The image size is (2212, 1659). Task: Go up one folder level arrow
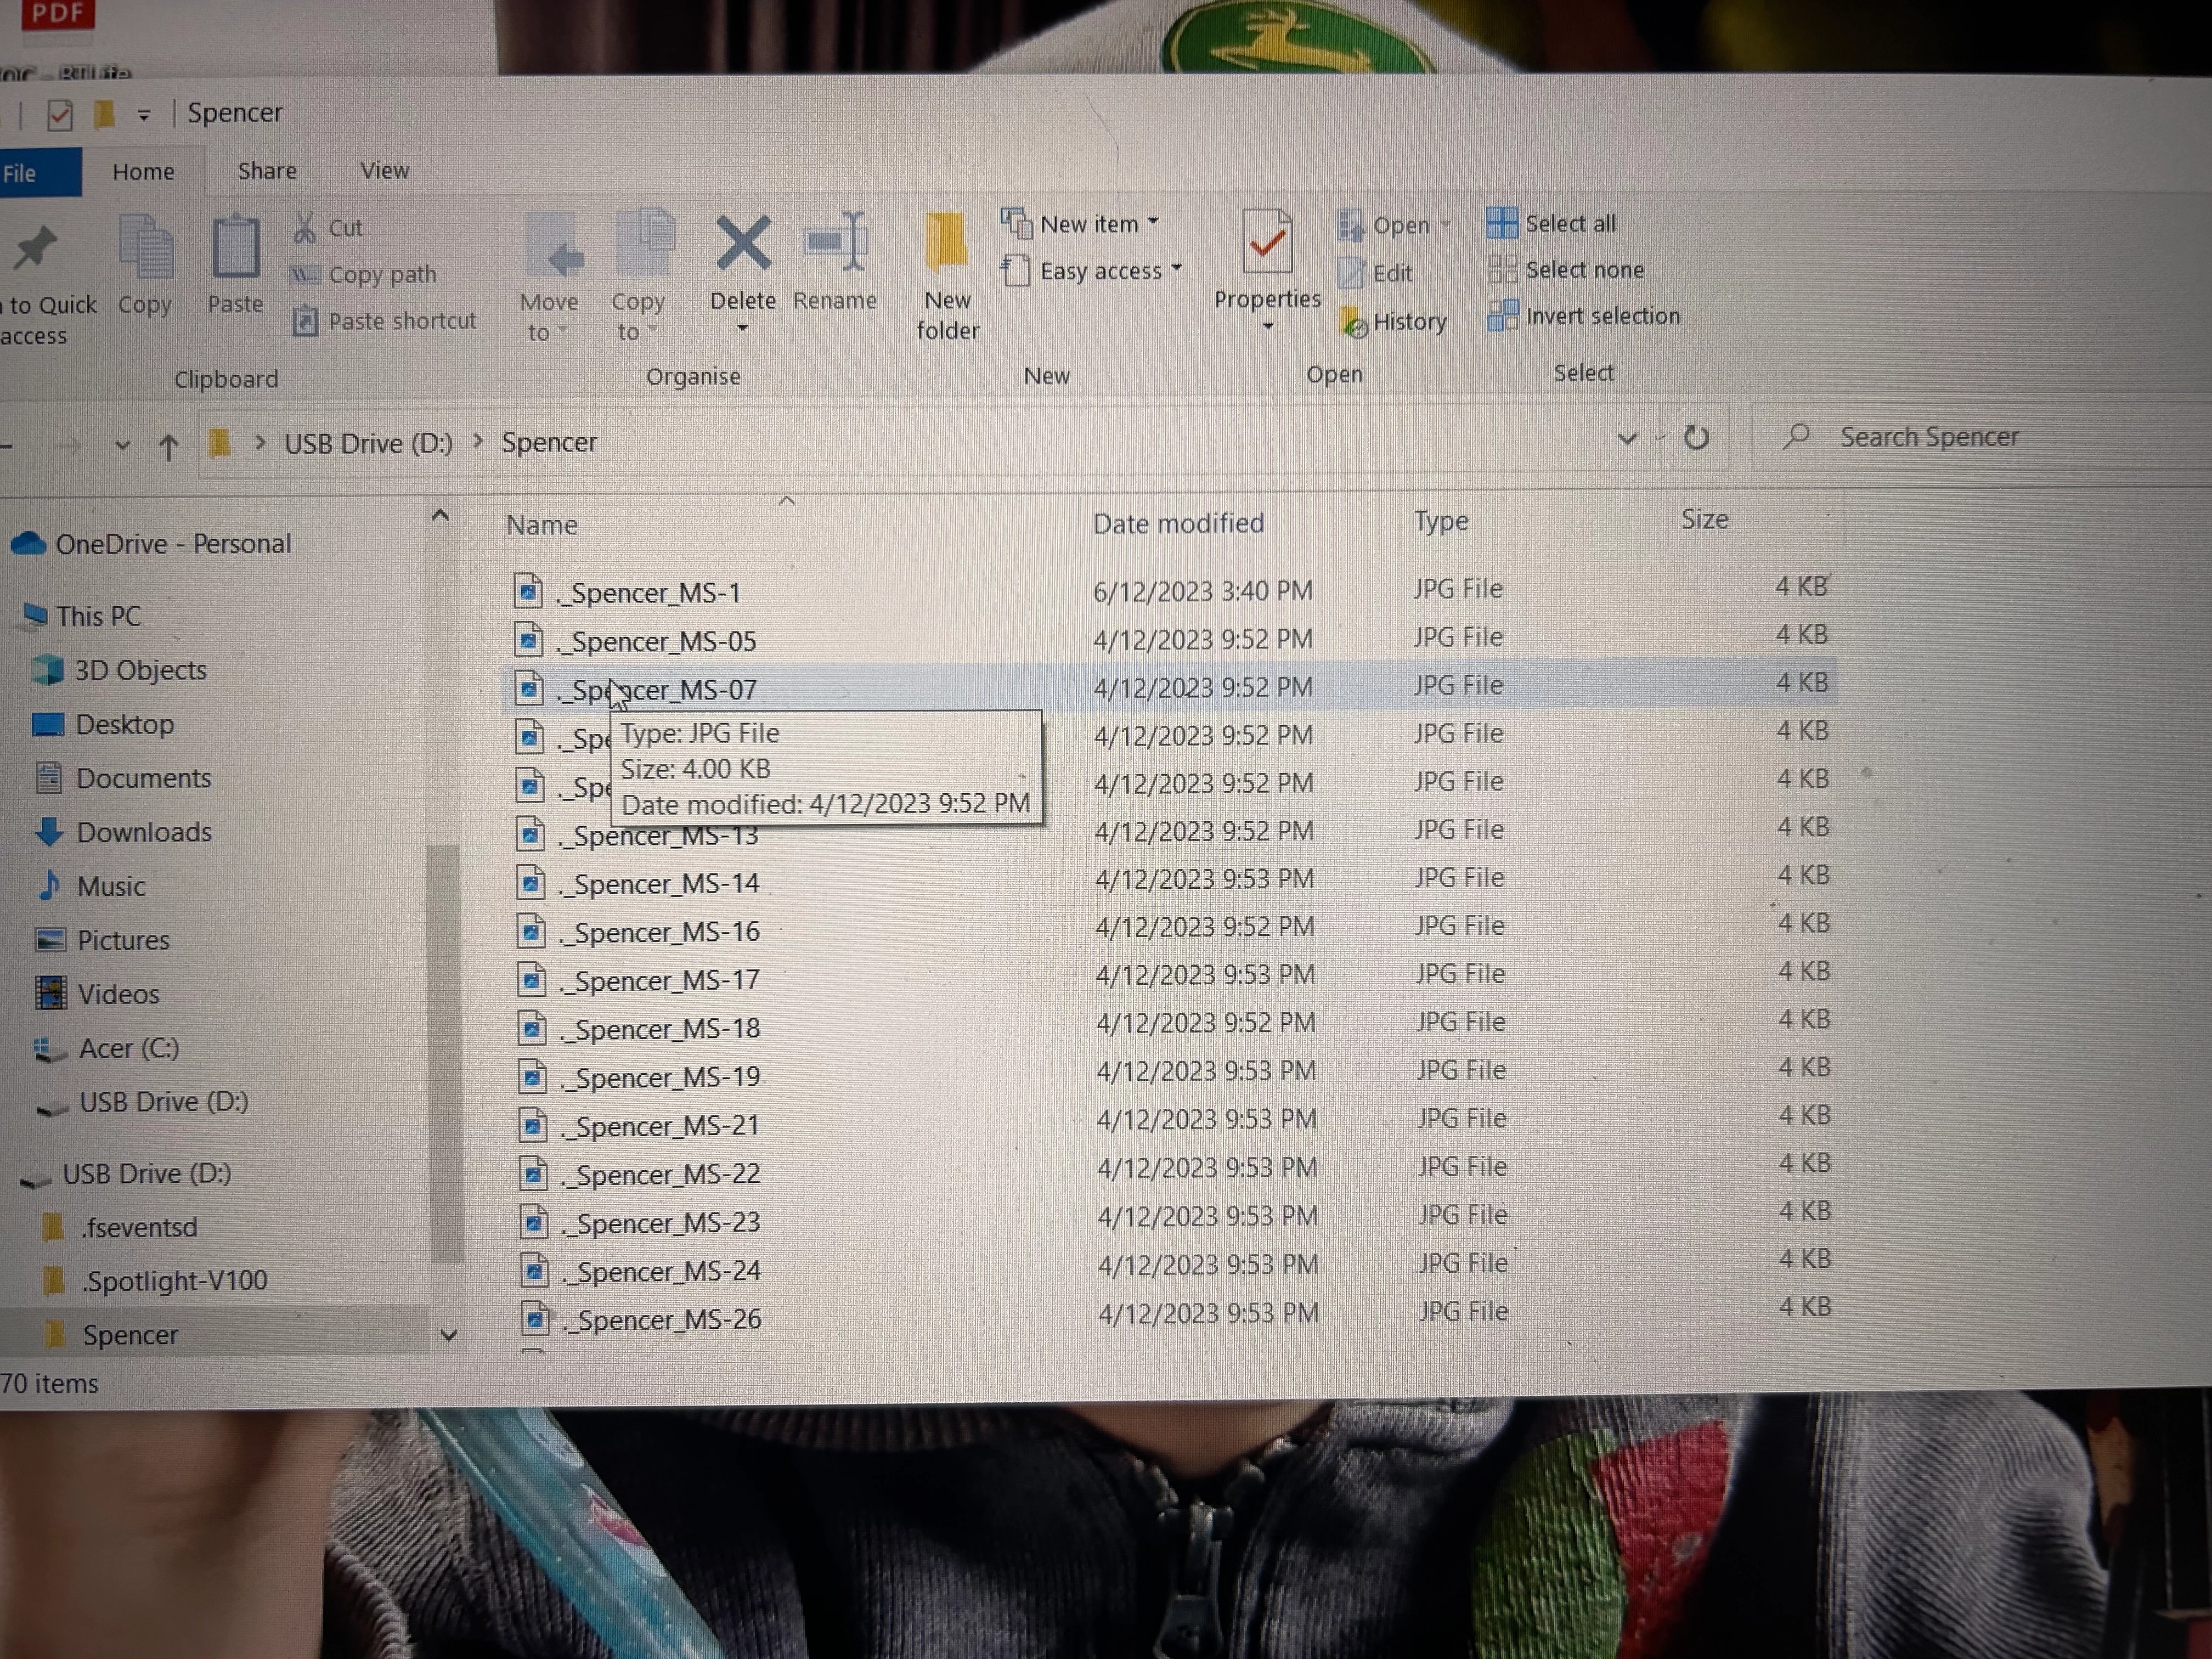click(168, 447)
